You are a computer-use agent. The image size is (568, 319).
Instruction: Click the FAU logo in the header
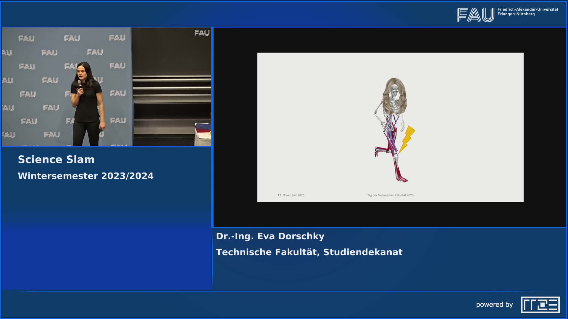coord(475,15)
